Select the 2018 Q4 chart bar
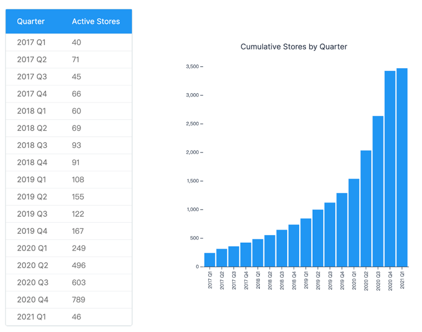The image size is (422, 332). point(294,246)
